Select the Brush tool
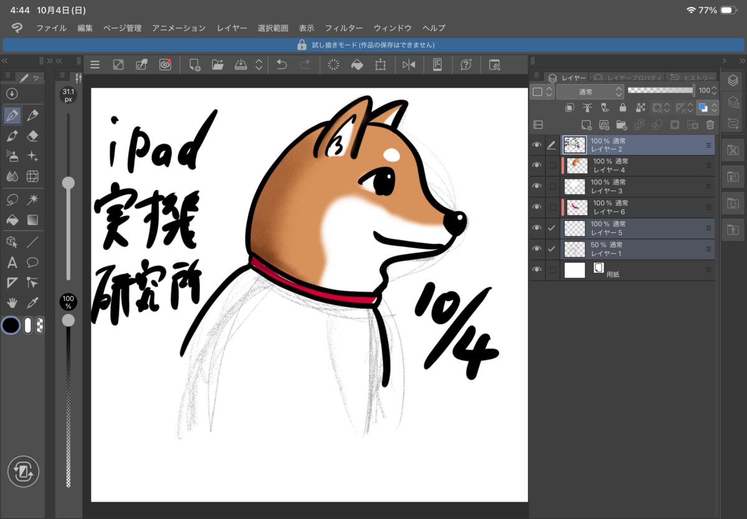 click(x=12, y=136)
